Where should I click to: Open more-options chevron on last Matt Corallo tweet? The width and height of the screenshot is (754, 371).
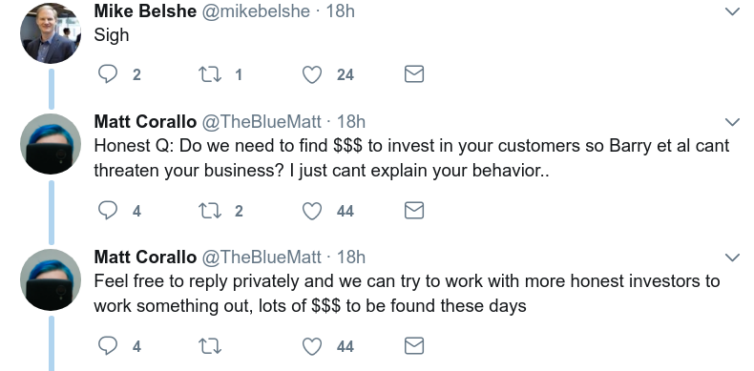tap(732, 258)
